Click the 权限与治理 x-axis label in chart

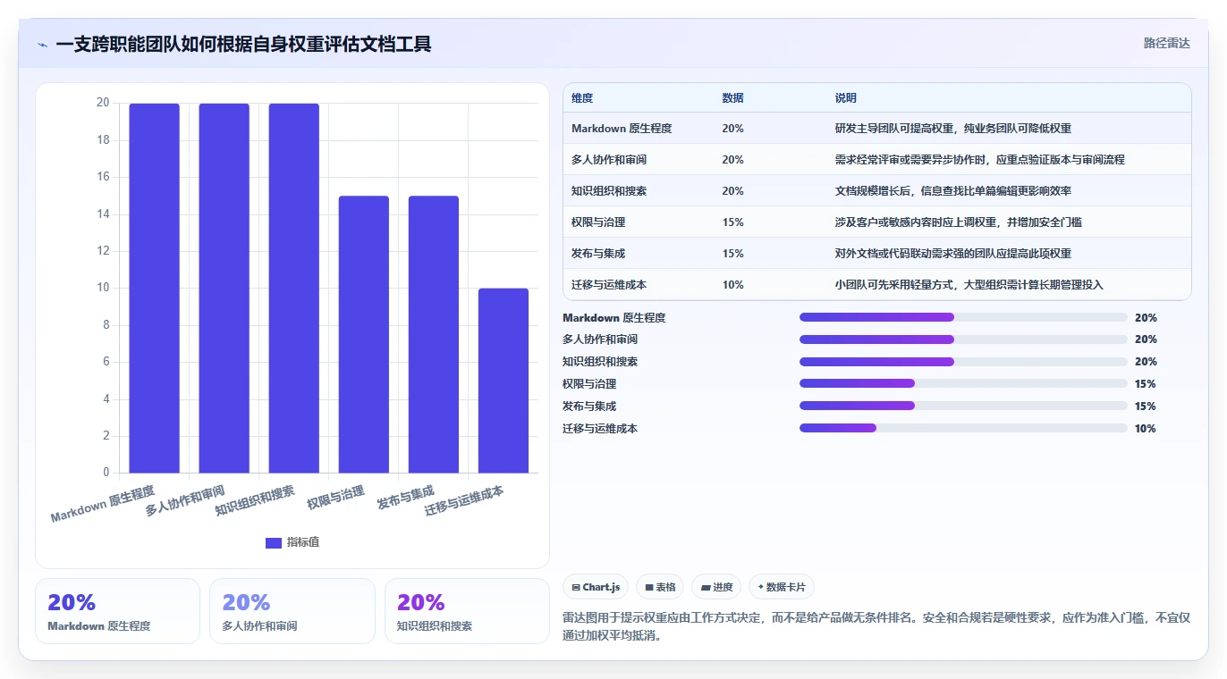pos(335,497)
